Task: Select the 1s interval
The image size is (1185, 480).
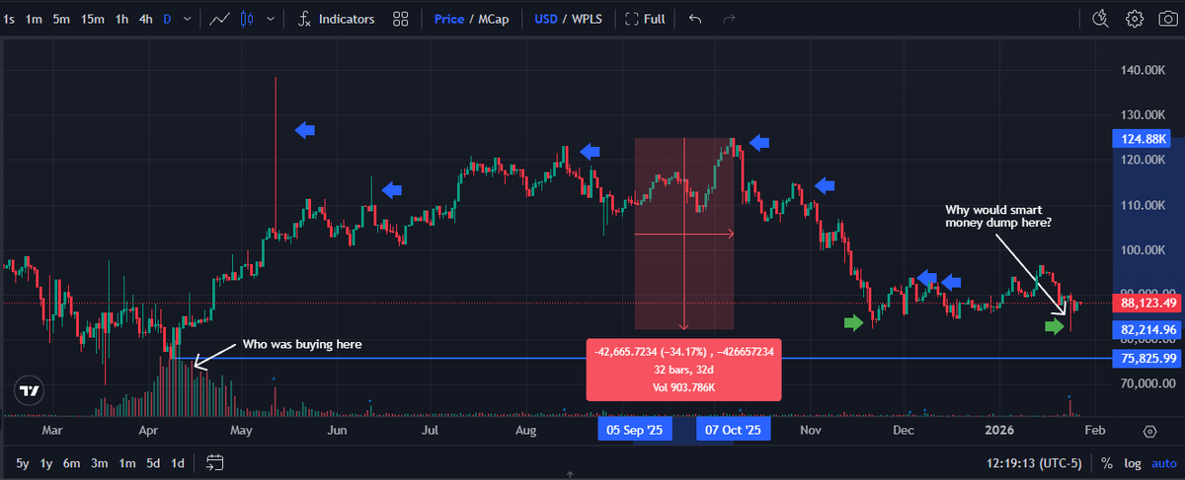Action: [10, 19]
